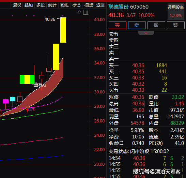Select the 买一 price 40.36
Screen dimensions: 186x178
coord(138,65)
